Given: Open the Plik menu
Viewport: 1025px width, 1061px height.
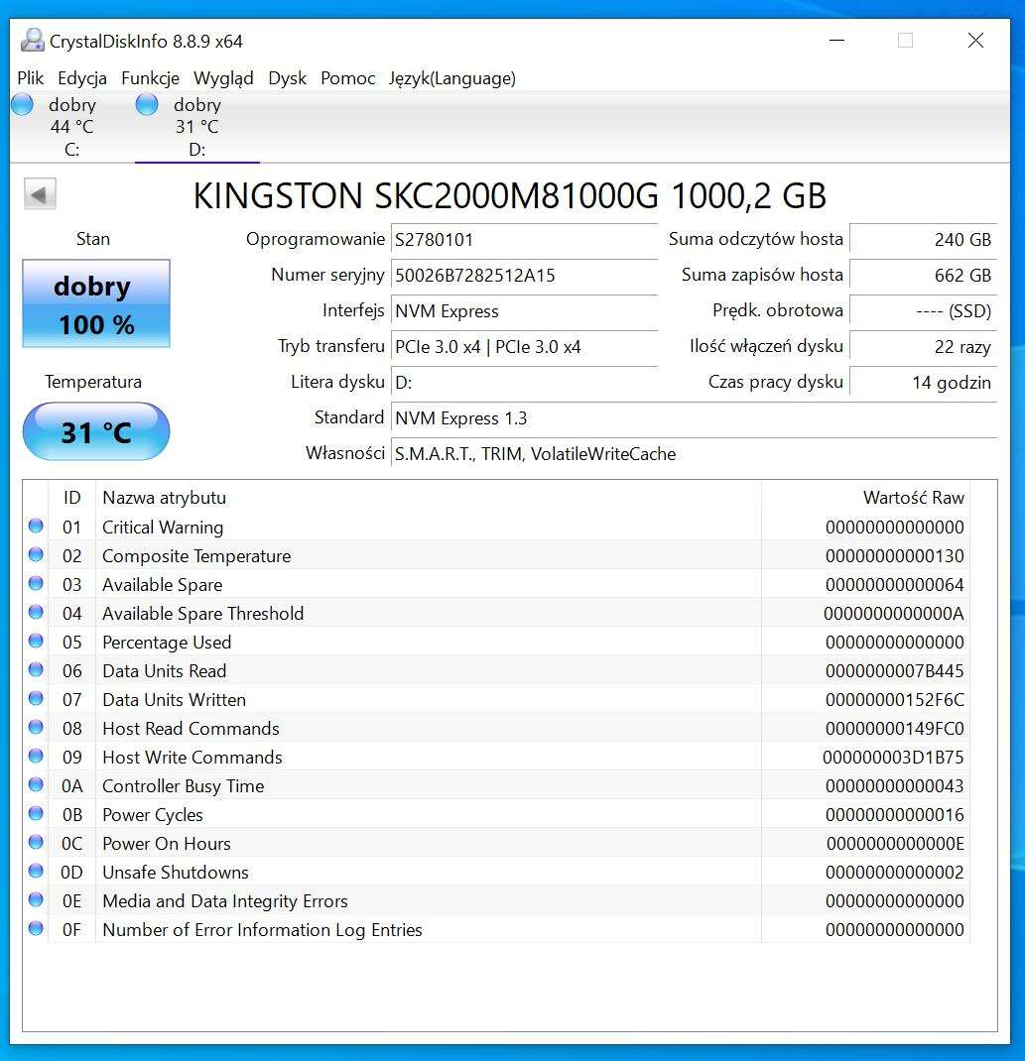Looking at the screenshot, I should (31, 78).
